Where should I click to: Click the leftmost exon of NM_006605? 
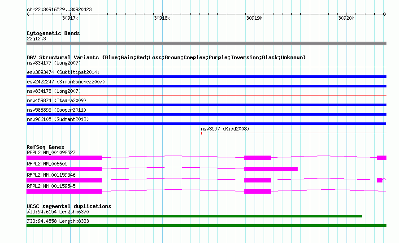click(65, 169)
